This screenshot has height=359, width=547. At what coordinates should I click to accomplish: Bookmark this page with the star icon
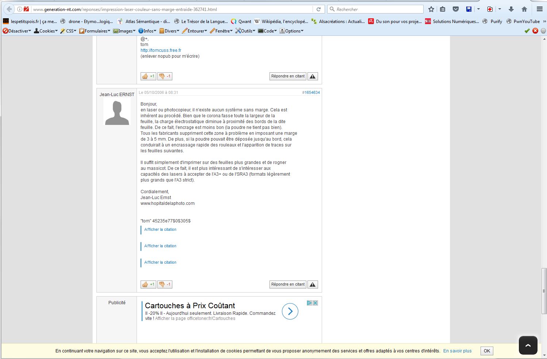tap(431, 9)
